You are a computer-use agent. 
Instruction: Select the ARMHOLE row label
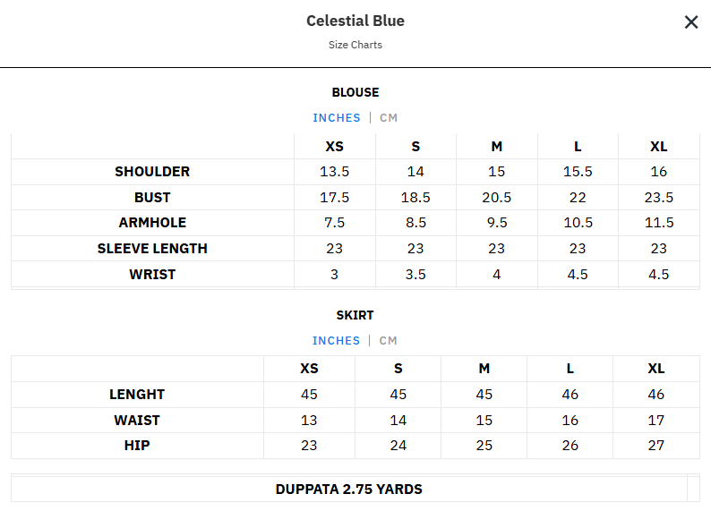pos(152,223)
